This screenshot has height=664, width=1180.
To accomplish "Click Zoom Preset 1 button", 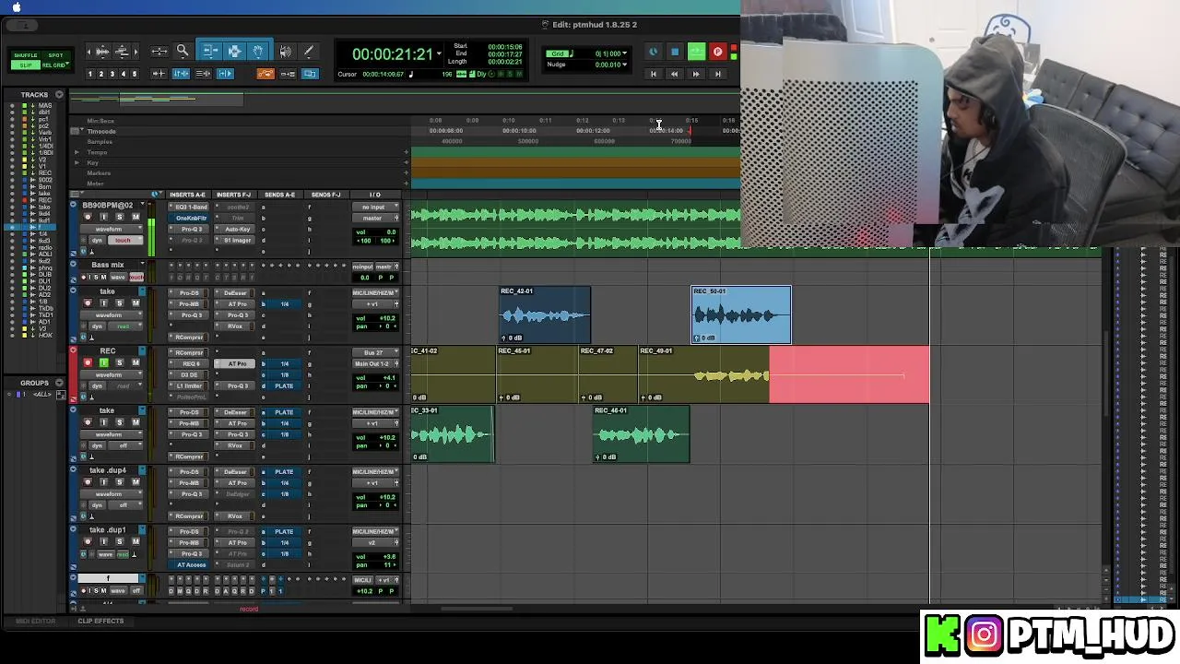I will point(90,74).
